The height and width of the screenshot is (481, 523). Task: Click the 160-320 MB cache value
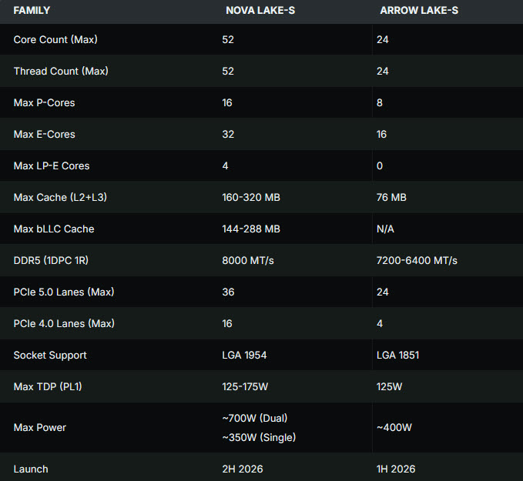coord(250,197)
